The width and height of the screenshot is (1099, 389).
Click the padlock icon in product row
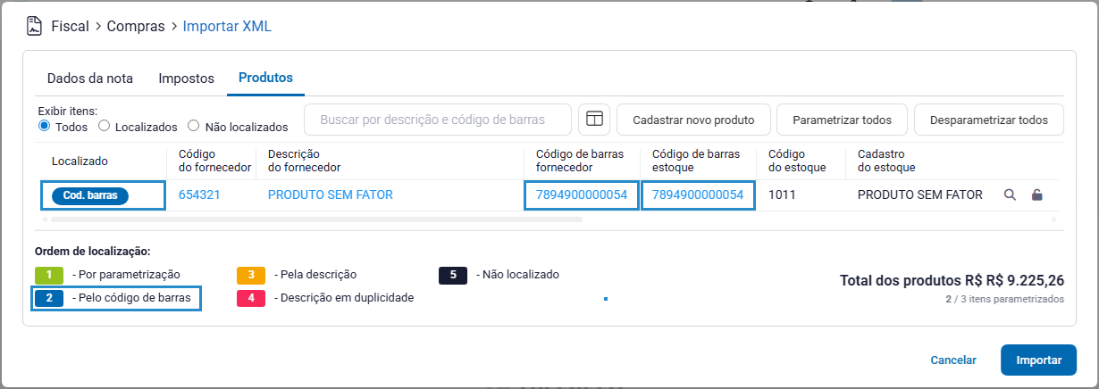tap(1036, 194)
